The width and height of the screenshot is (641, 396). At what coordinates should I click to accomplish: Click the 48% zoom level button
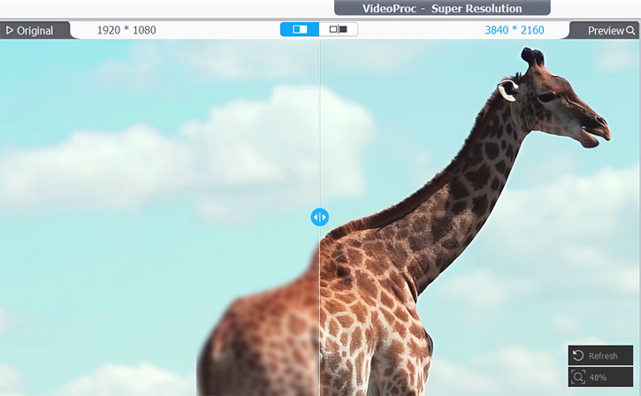click(x=600, y=377)
